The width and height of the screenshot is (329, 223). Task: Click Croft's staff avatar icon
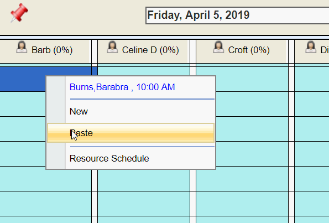point(218,47)
